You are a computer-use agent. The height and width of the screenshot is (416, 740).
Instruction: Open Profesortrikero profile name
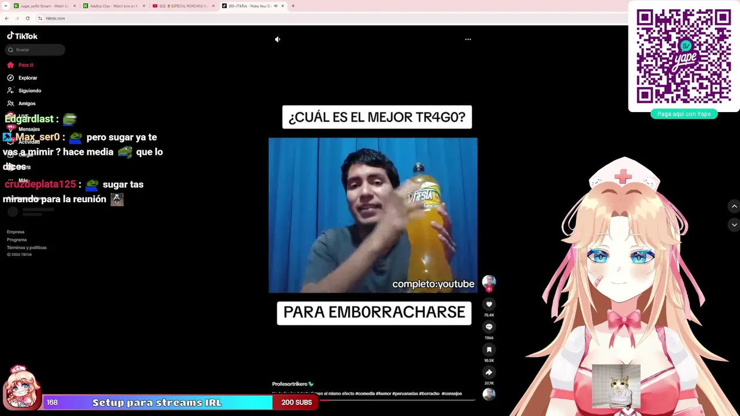[x=290, y=384]
